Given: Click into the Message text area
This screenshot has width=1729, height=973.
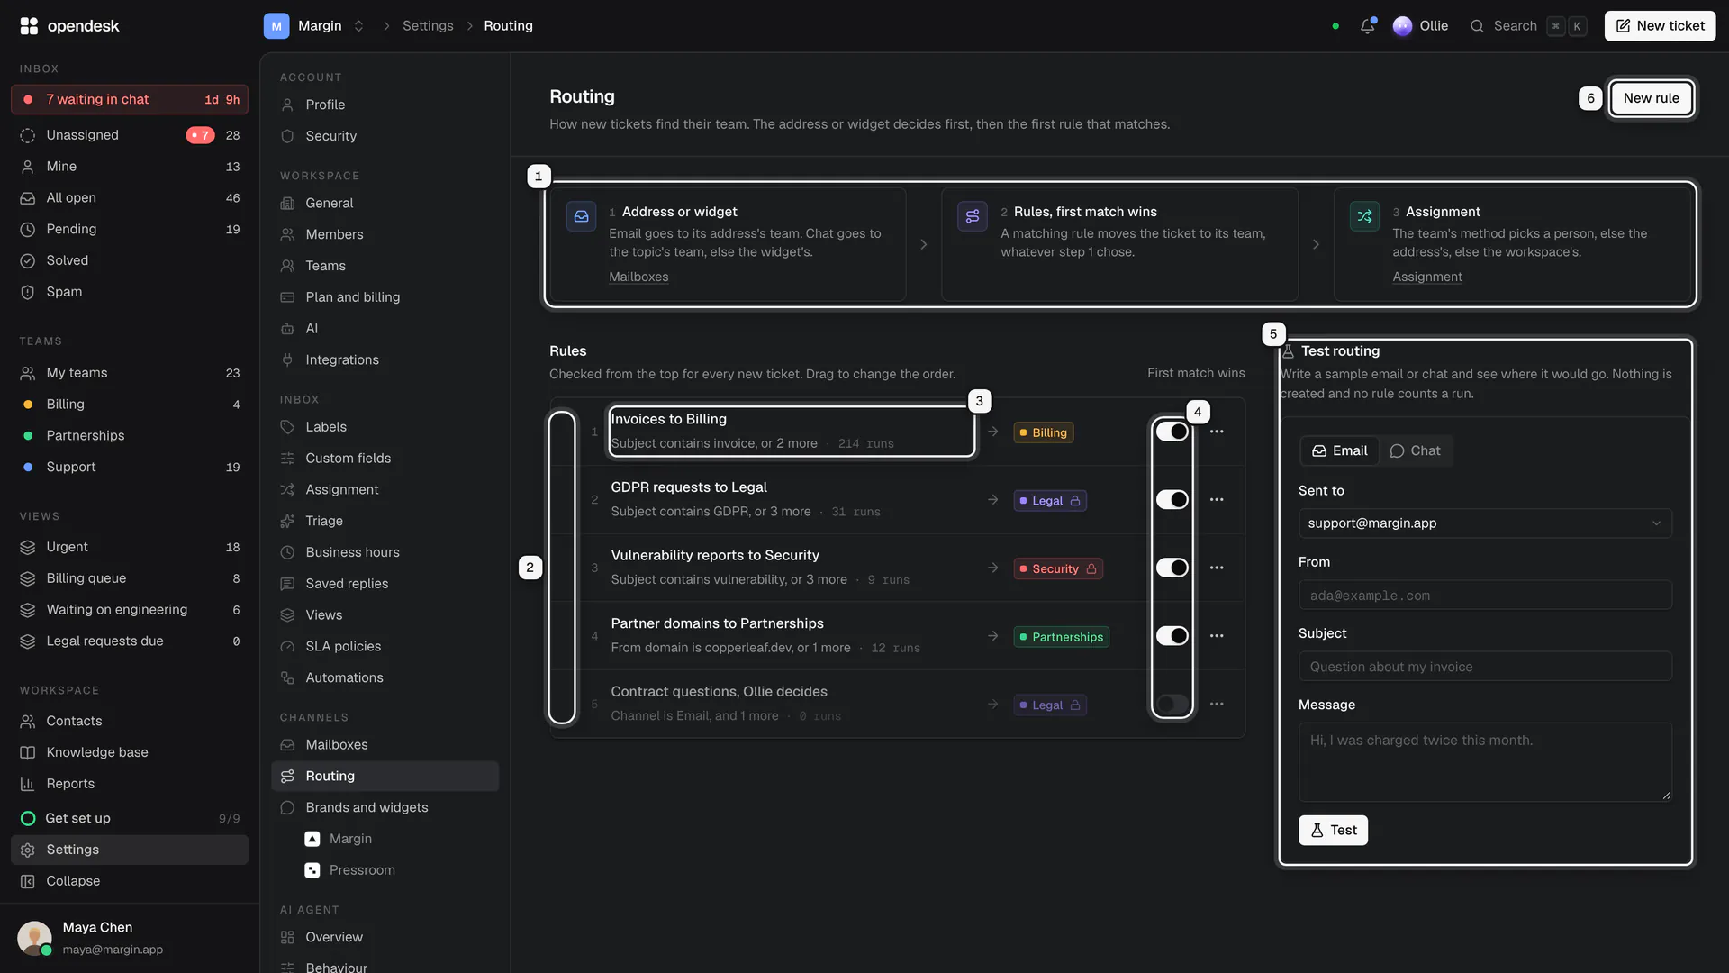Looking at the screenshot, I should [x=1485, y=762].
